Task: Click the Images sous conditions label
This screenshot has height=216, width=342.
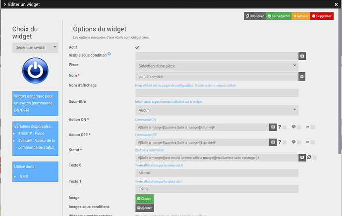Action: 89,207
